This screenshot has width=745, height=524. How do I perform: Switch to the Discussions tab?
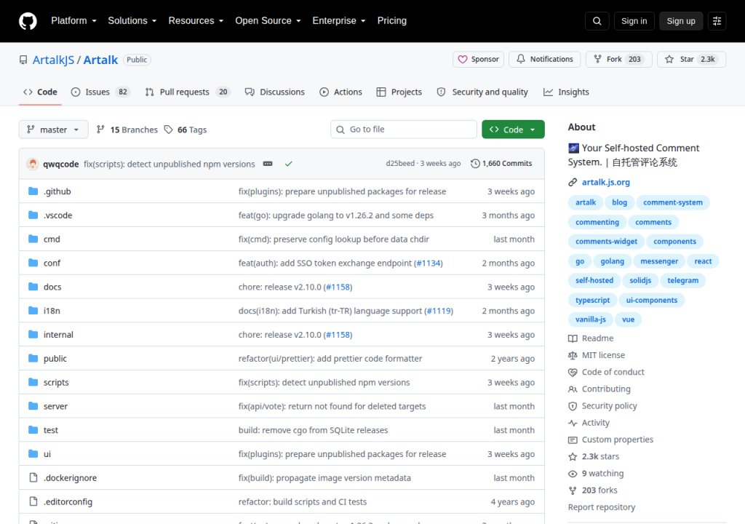274,92
